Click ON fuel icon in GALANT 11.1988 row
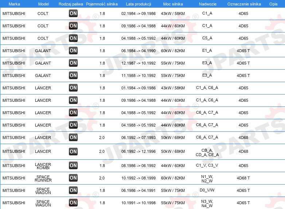 click(x=73, y=75)
